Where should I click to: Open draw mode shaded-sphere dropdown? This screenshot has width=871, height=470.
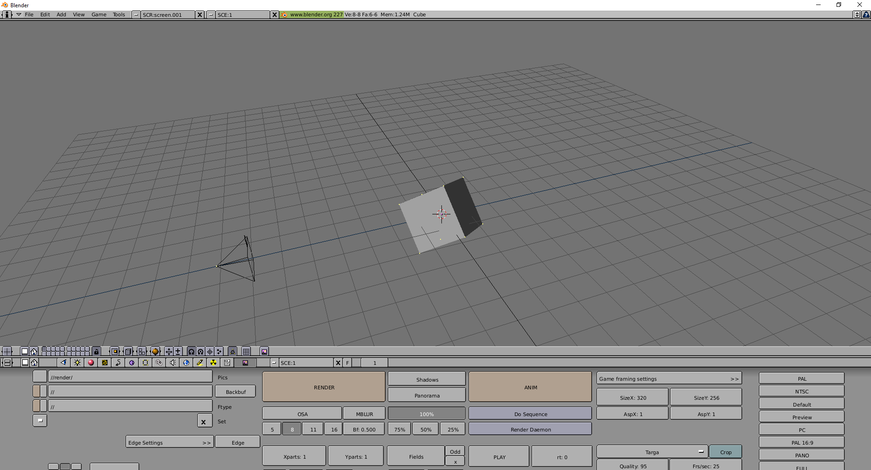[x=155, y=351]
